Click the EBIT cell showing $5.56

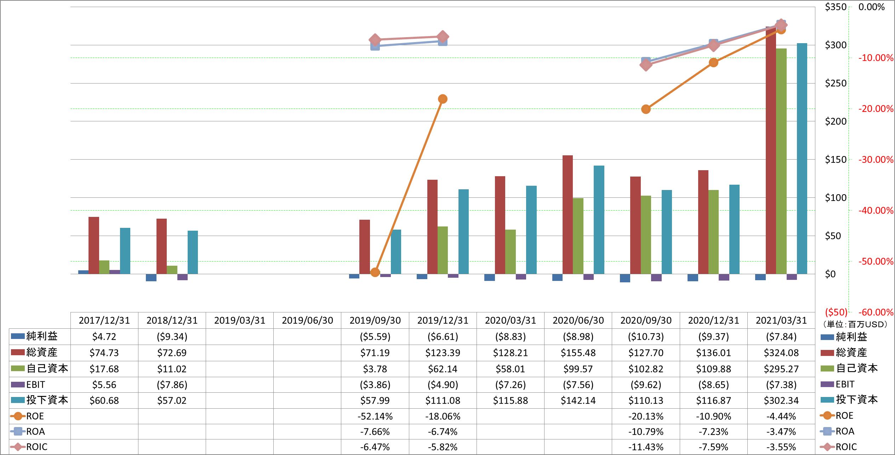coord(104,385)
